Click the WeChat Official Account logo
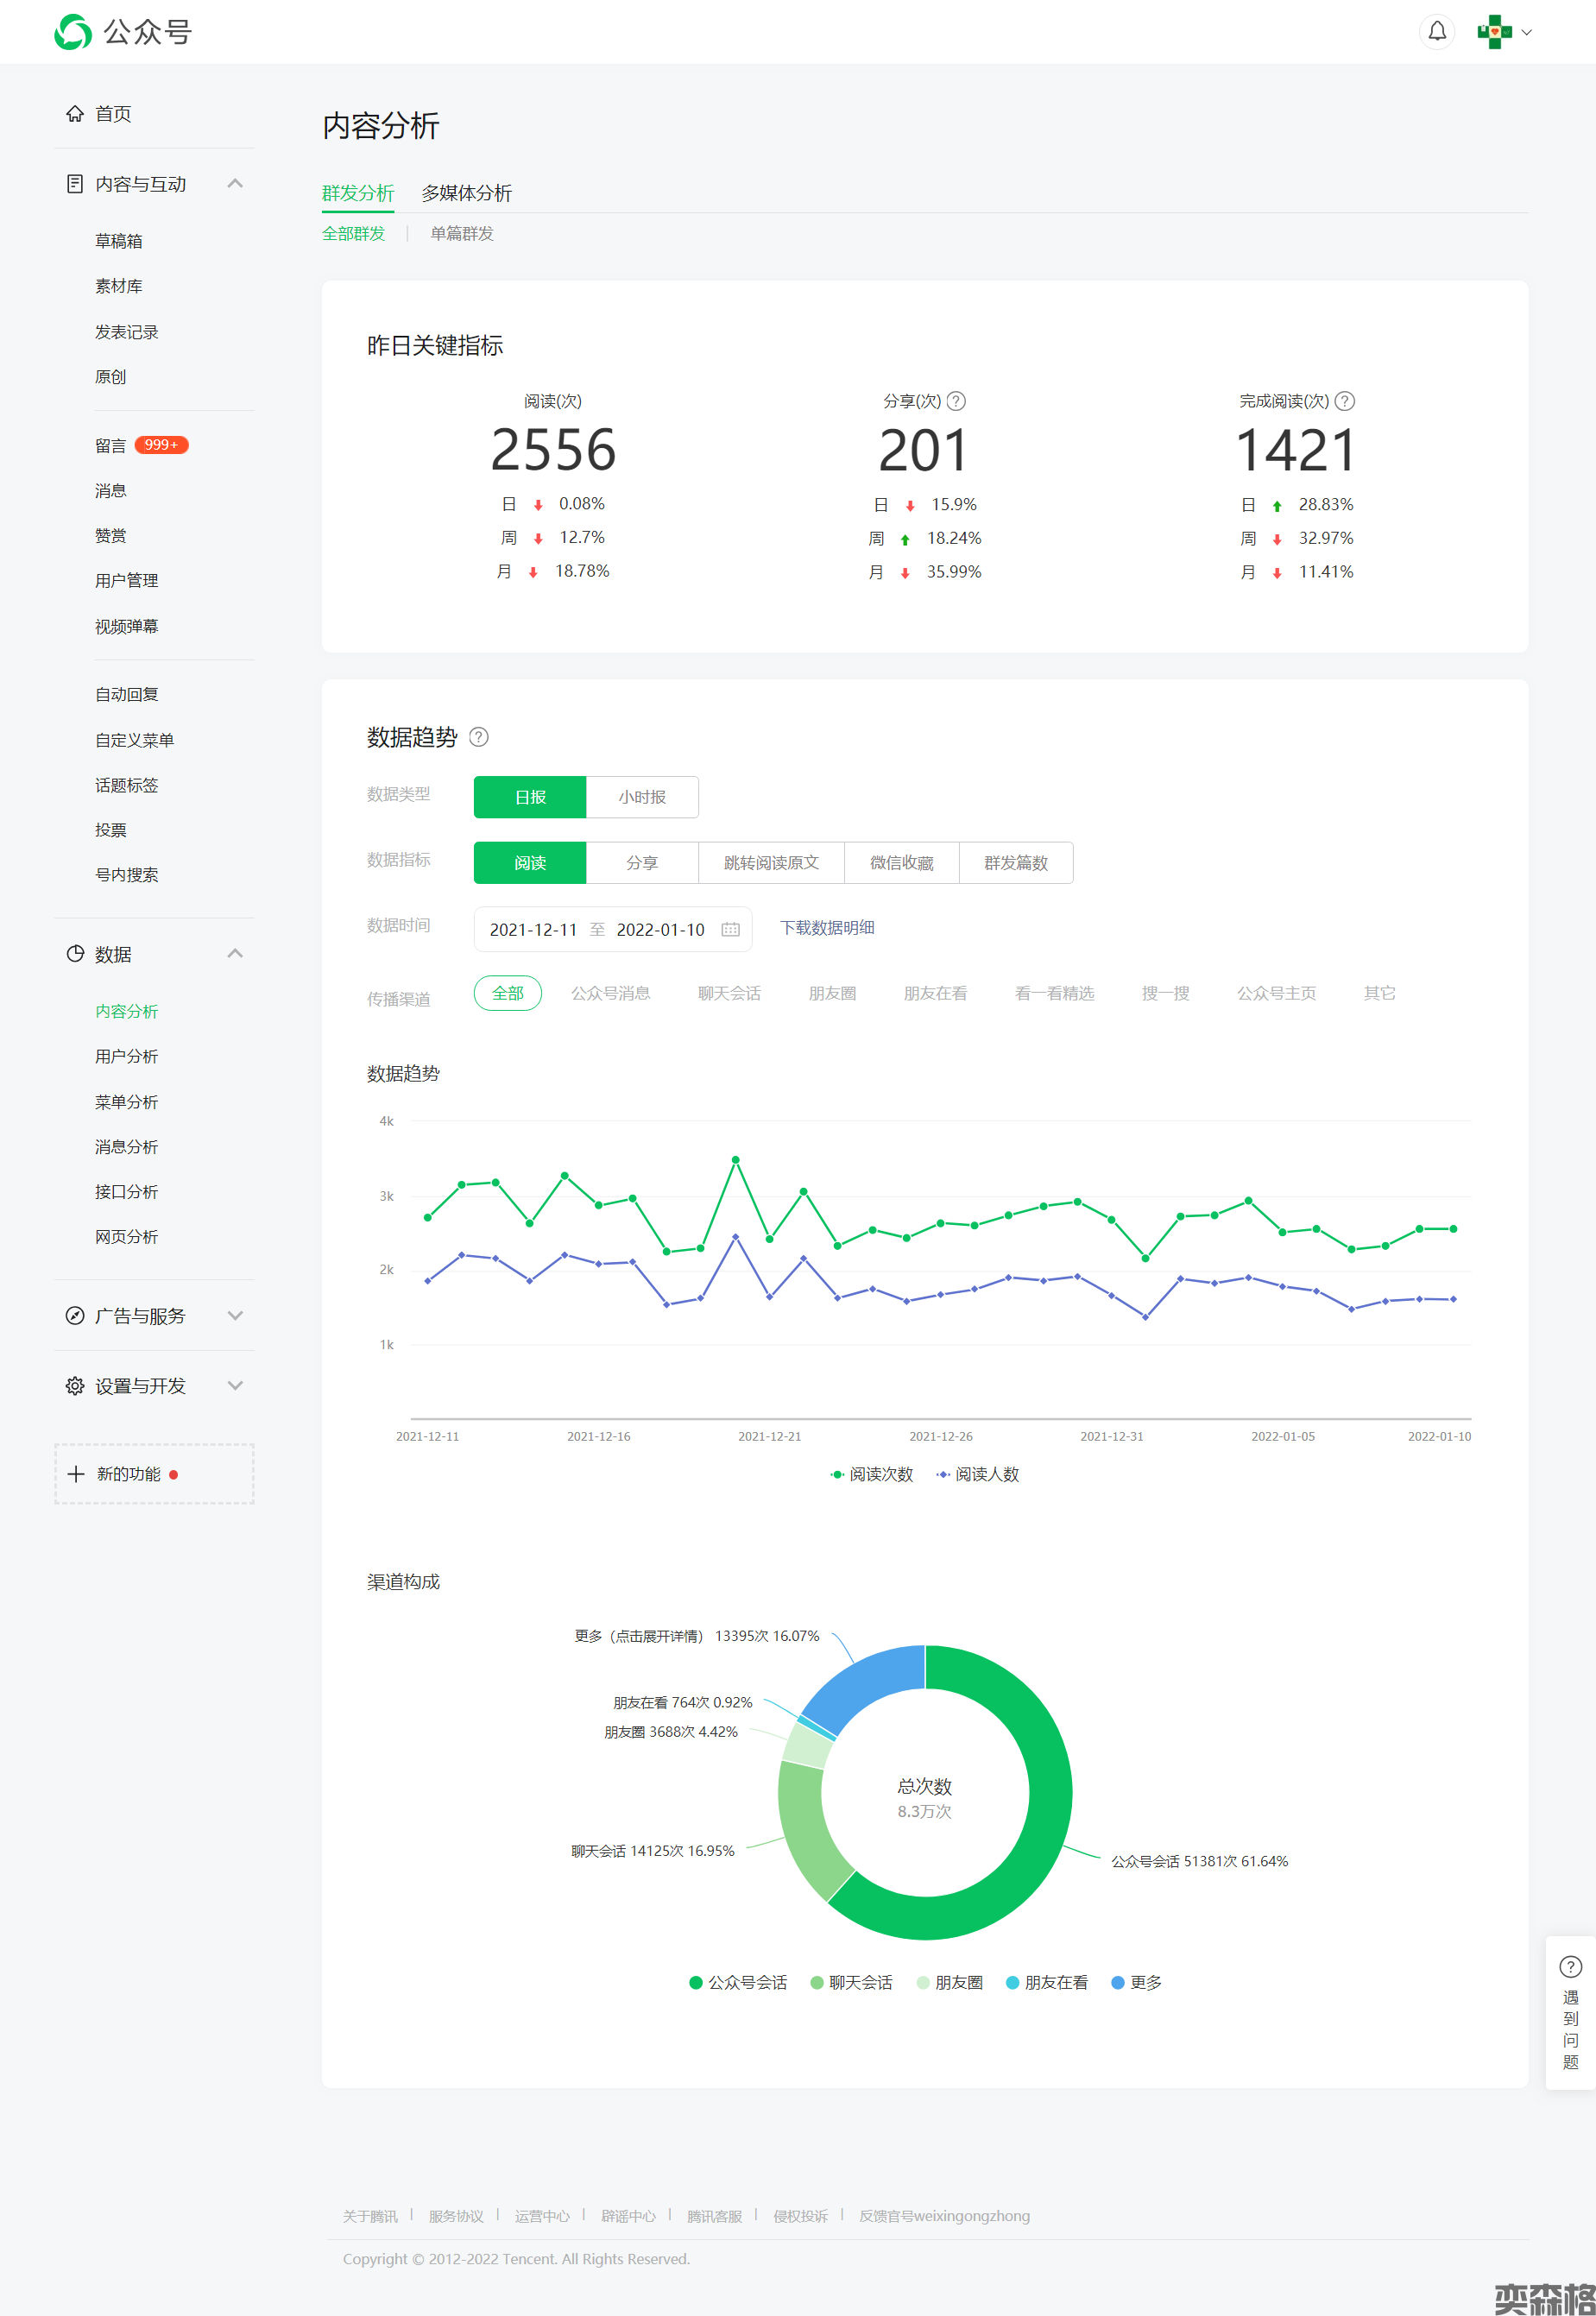This screenshot has width=1596, height=2316. (73, 32)
